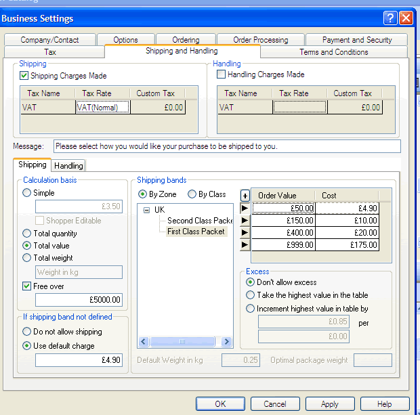Select row arrow beside £150.00 order value
This screenshot has width=420, height=415.
pos(245,221)
